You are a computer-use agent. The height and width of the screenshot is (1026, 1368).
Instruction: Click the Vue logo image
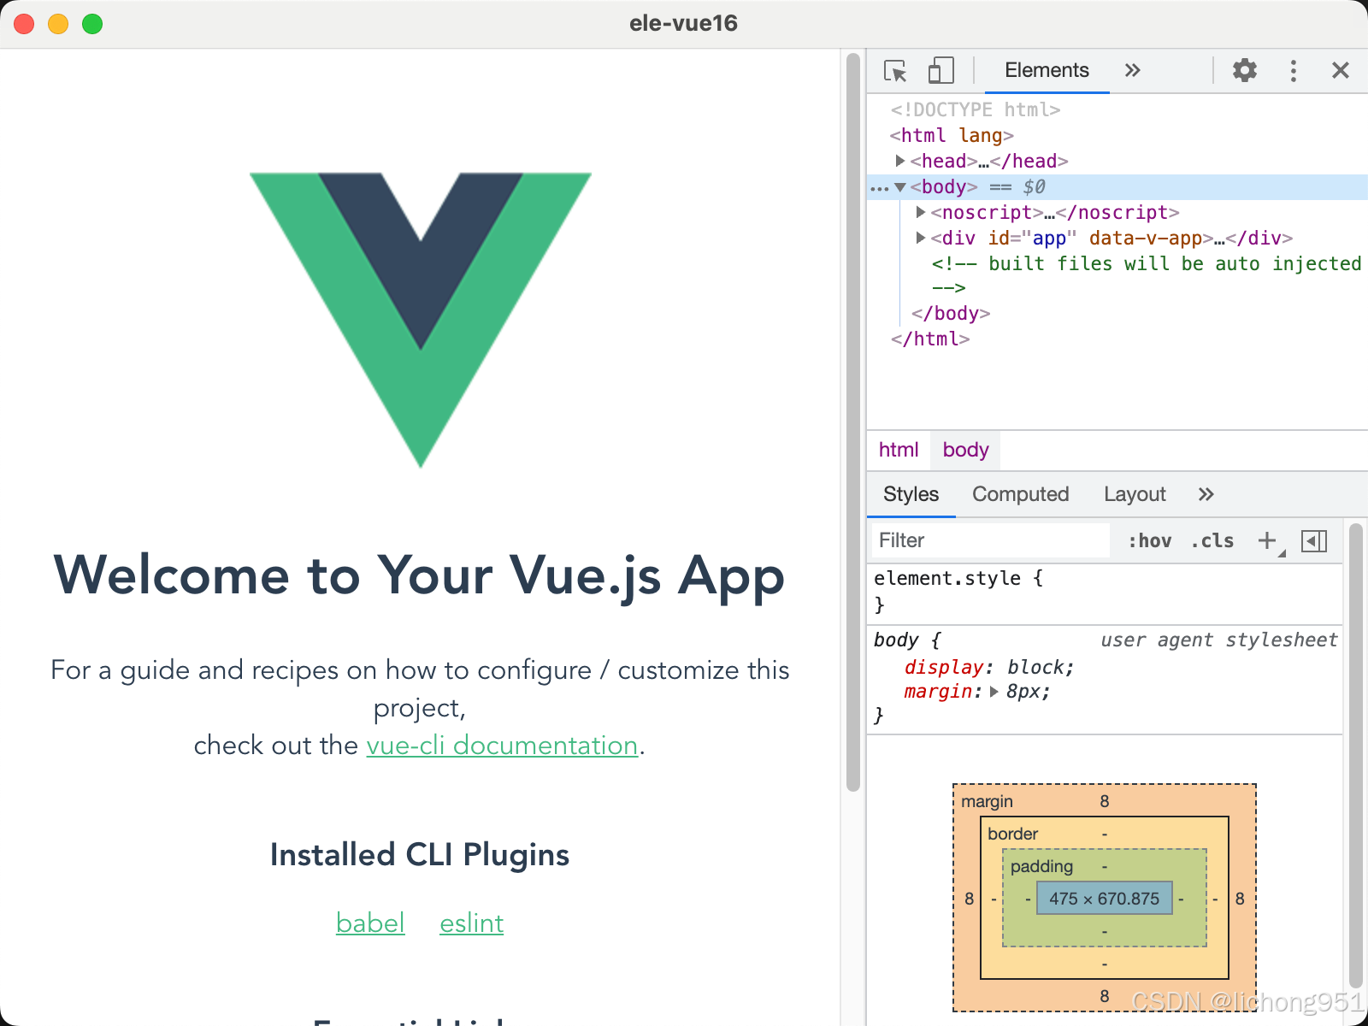pos(421,320)
